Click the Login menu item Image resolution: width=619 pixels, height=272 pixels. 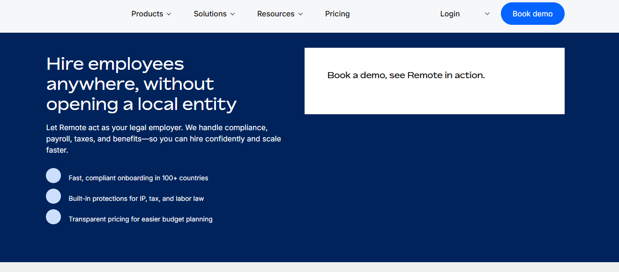tap(450, 14)
